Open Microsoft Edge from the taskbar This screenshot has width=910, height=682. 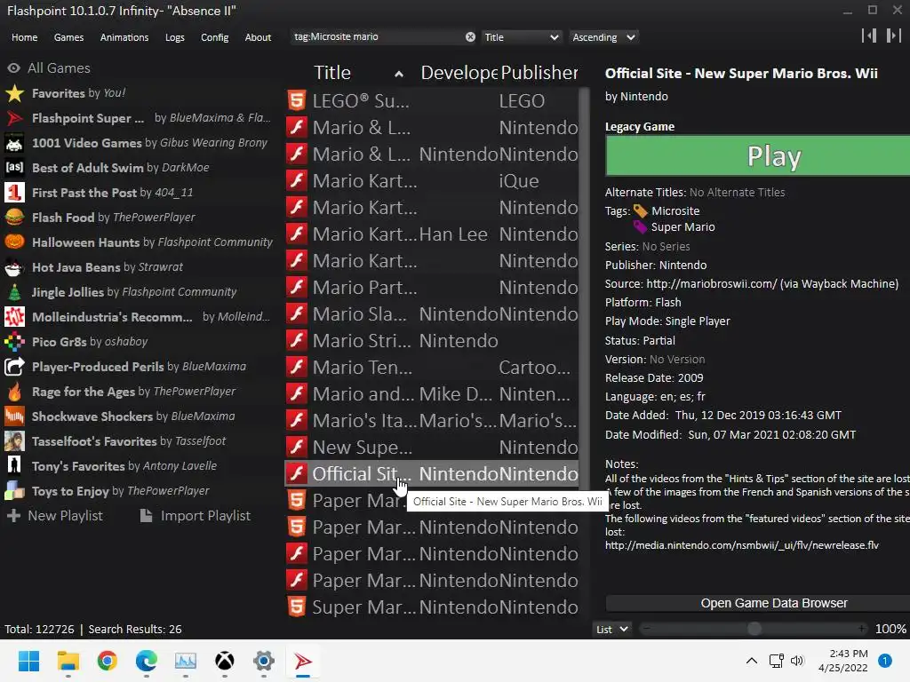147,661
